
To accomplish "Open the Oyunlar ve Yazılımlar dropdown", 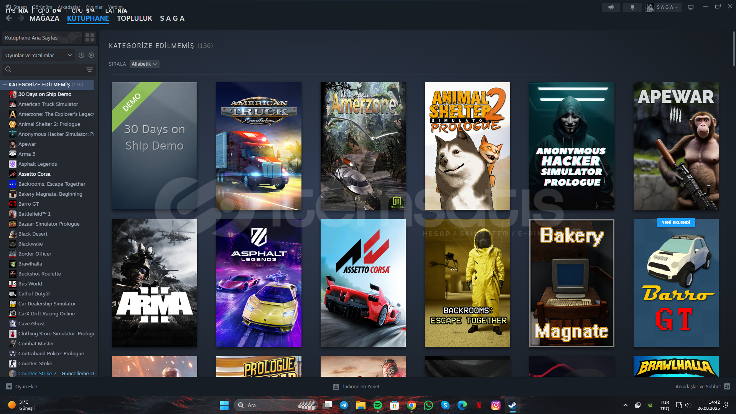I will tap(38, 55).
